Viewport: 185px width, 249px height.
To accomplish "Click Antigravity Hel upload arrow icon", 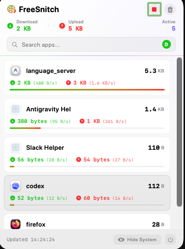I will coord(82,121).
